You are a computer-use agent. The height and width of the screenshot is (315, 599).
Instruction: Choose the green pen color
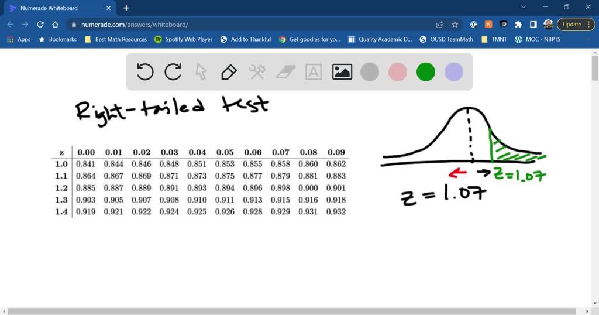pyautogui.click(x=426, y=72)
